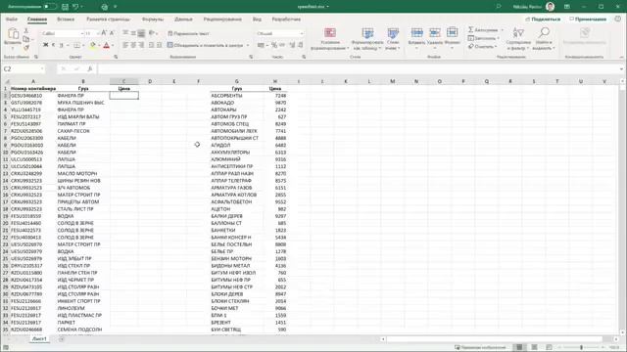Open the Заполнить fill dropdown
The height and width of the screenshot is (352, 627).
point(483,38)
